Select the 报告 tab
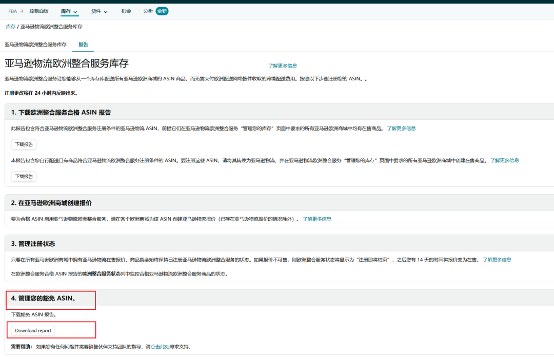The height and width of the screenshot is (360, 554). coord(83,45)
